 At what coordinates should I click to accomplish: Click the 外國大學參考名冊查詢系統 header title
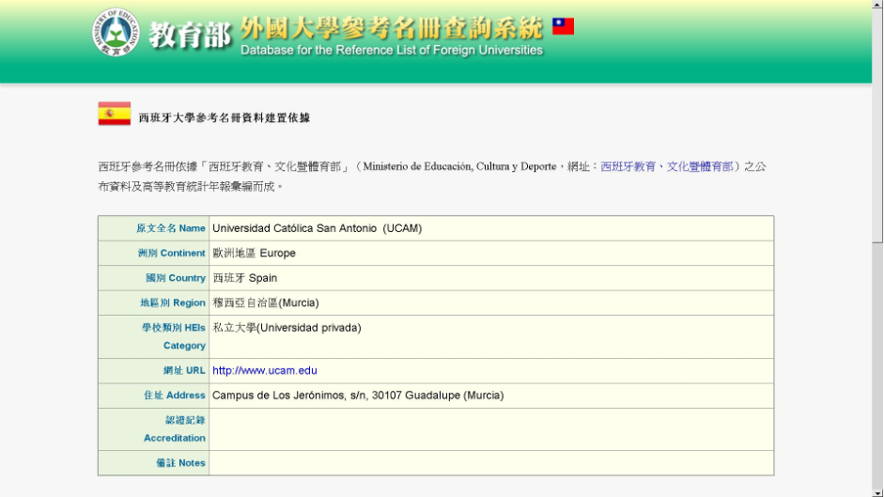391,27
